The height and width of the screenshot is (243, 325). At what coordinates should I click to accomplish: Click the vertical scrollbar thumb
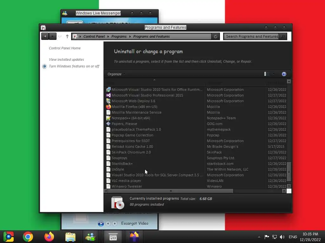coord(289,172)
